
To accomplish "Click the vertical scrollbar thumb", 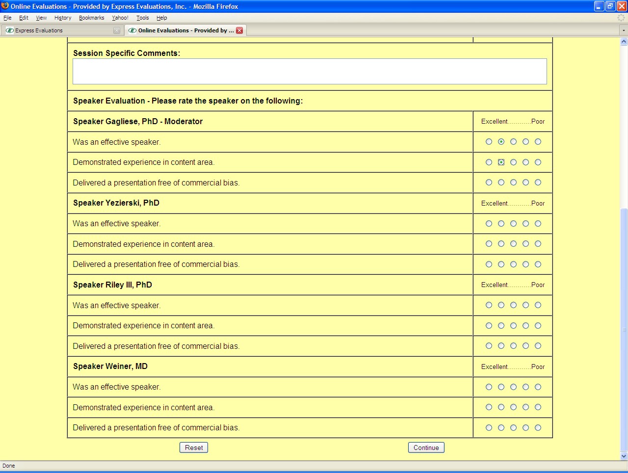I will 624,329.
